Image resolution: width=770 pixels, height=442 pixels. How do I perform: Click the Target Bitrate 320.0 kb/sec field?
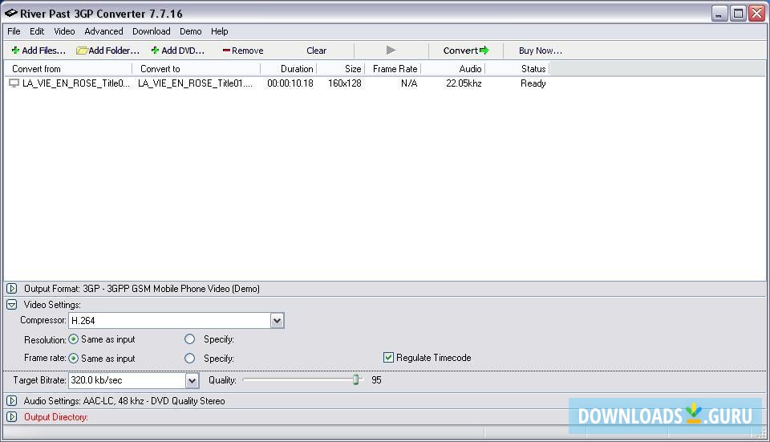(x=127, y=380)
